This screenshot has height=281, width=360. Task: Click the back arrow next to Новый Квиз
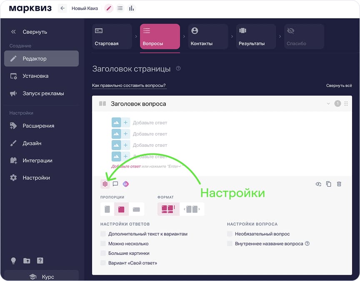pos(62,8)
